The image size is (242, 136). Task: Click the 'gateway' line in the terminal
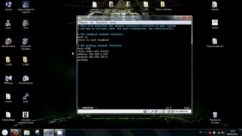click(x=82, y=60)
